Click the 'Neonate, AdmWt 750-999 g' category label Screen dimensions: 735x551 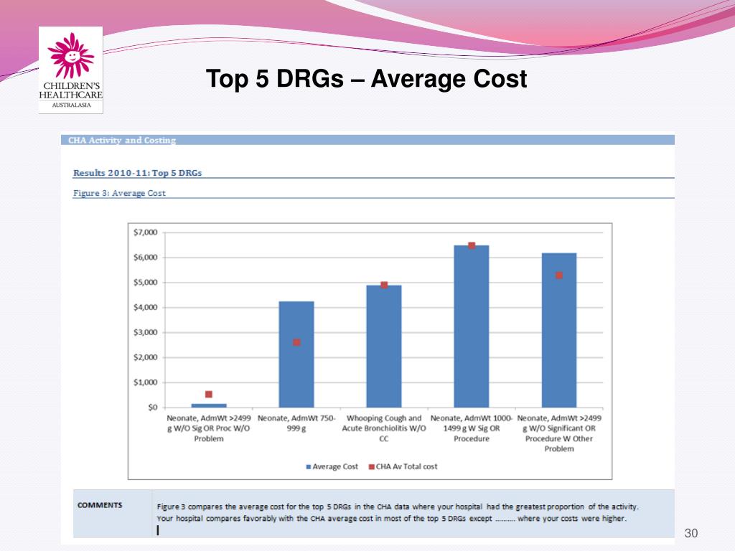(296, 423)
